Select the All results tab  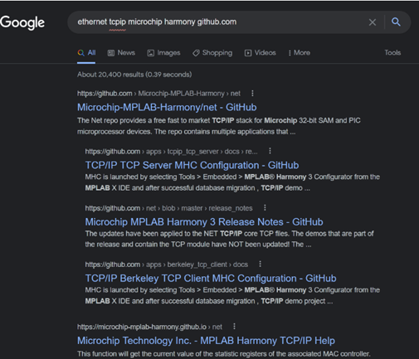86,53
